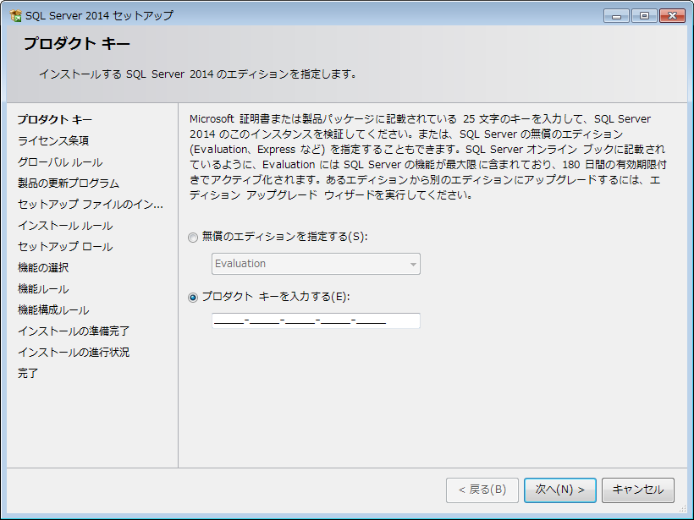Close the SQL Server setup window
Image resolution: width=694 pixels, height=520 pixels.
(x=672, y=16)
